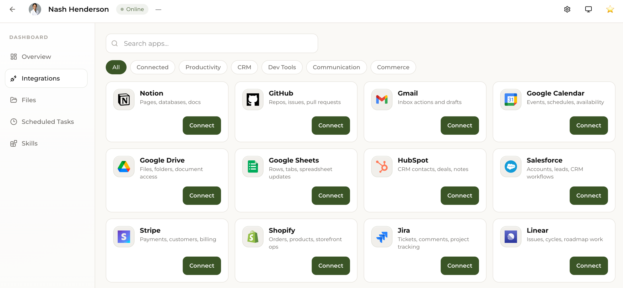
Task: Open Files in the sidebar
Action: point(46,100)
